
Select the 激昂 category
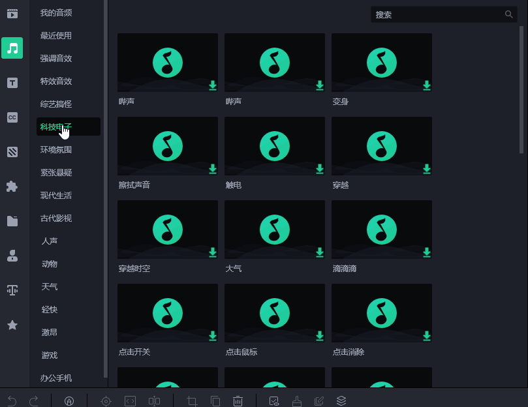pos(50,332)
